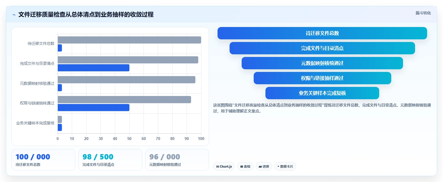
Task: Select the 待迁移文件总数 funnel stage
Action: point(322,33)
